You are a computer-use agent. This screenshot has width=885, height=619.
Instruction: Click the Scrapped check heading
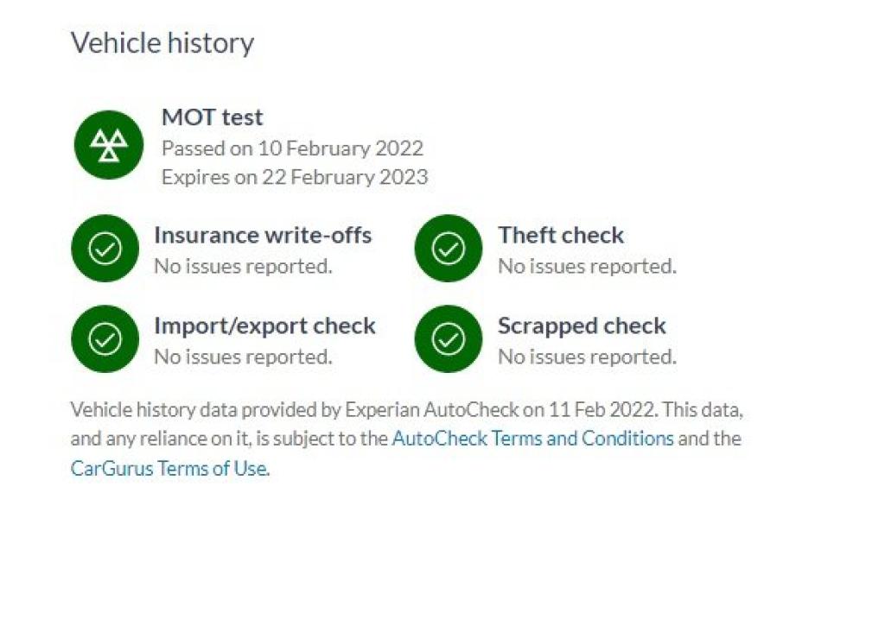(x=581, y=325)
